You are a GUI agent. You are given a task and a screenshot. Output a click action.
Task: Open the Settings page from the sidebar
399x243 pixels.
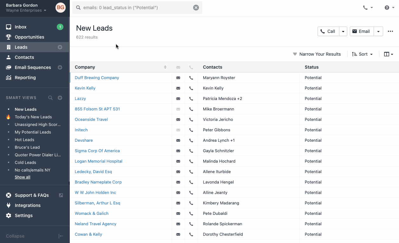pos(24,215)
